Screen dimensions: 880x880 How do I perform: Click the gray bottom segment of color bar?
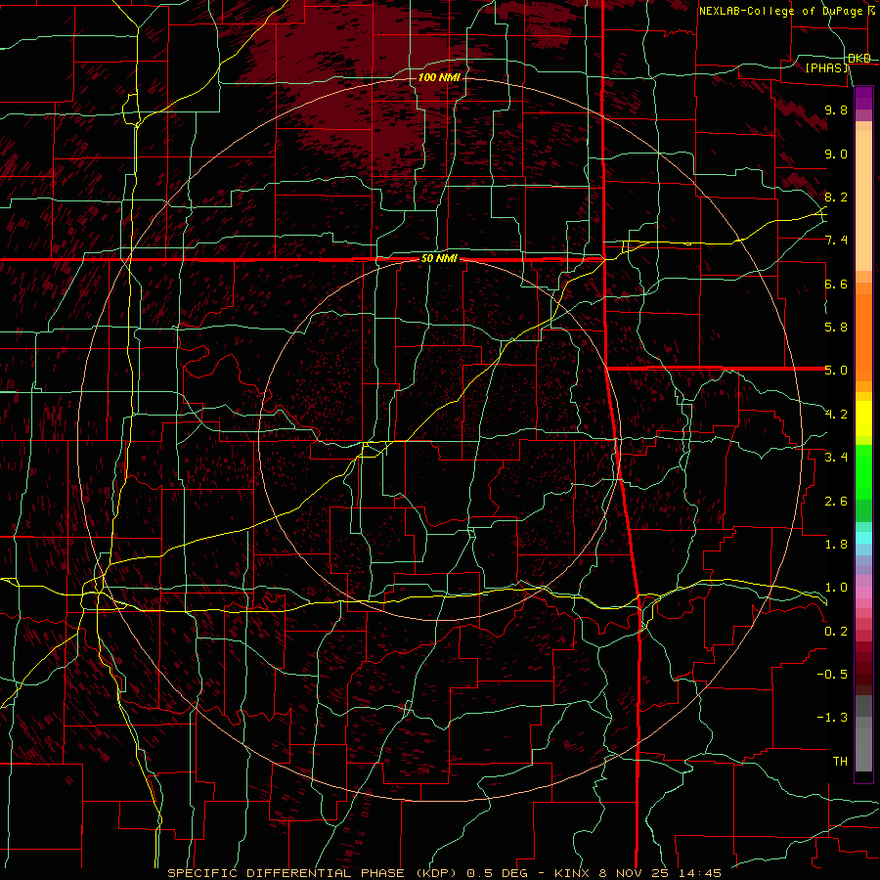pyautogui.click(x=863, y=749)
